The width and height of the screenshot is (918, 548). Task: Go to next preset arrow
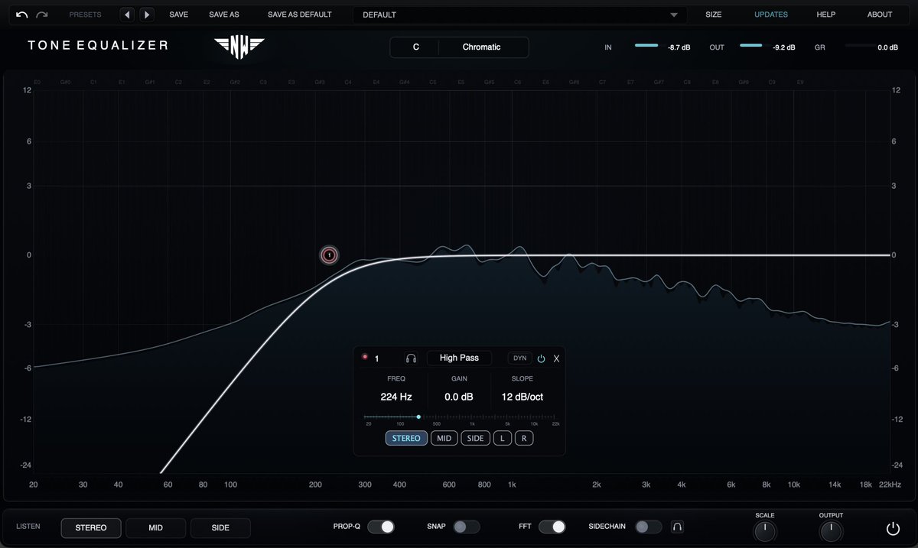pyautogui.click(x=146, y=15)
